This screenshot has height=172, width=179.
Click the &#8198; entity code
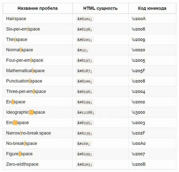tap(85, 29)
